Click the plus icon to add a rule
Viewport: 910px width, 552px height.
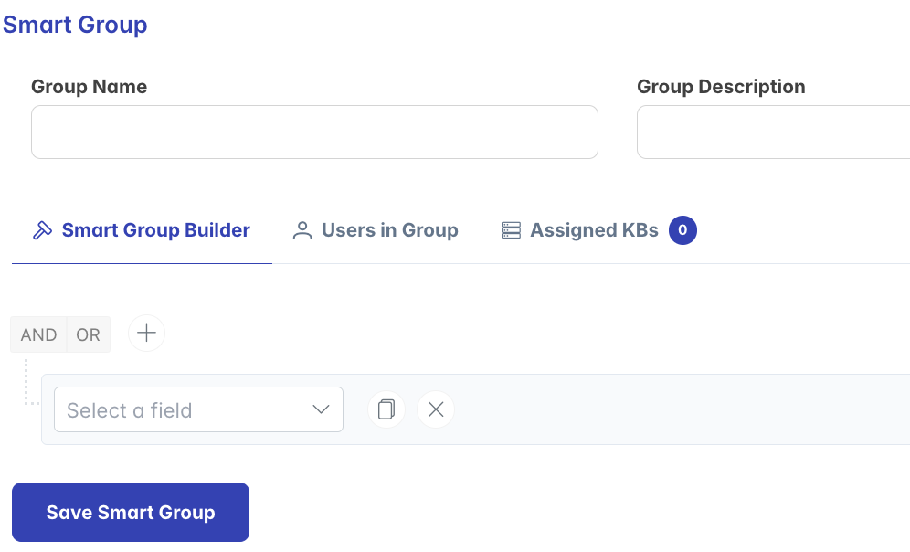(x=146, y=334)
